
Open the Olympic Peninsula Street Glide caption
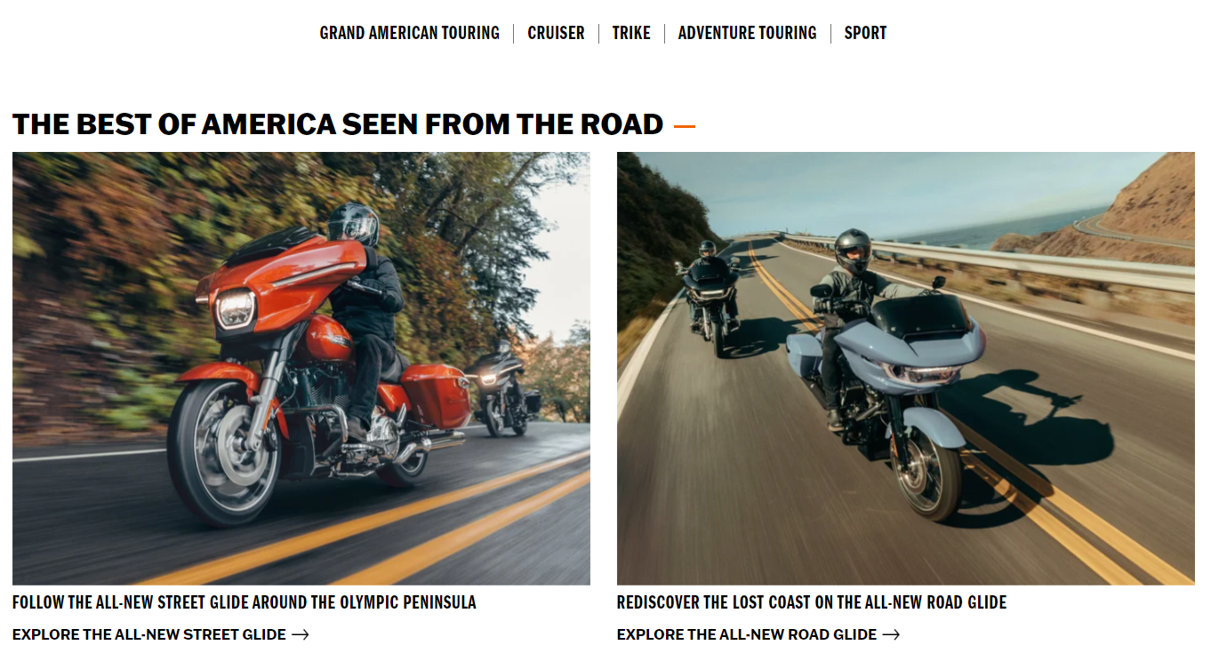245,602
